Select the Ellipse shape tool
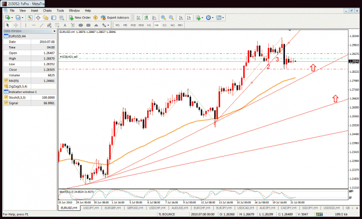This screenshot has width=362, height=219. [81, 25]
